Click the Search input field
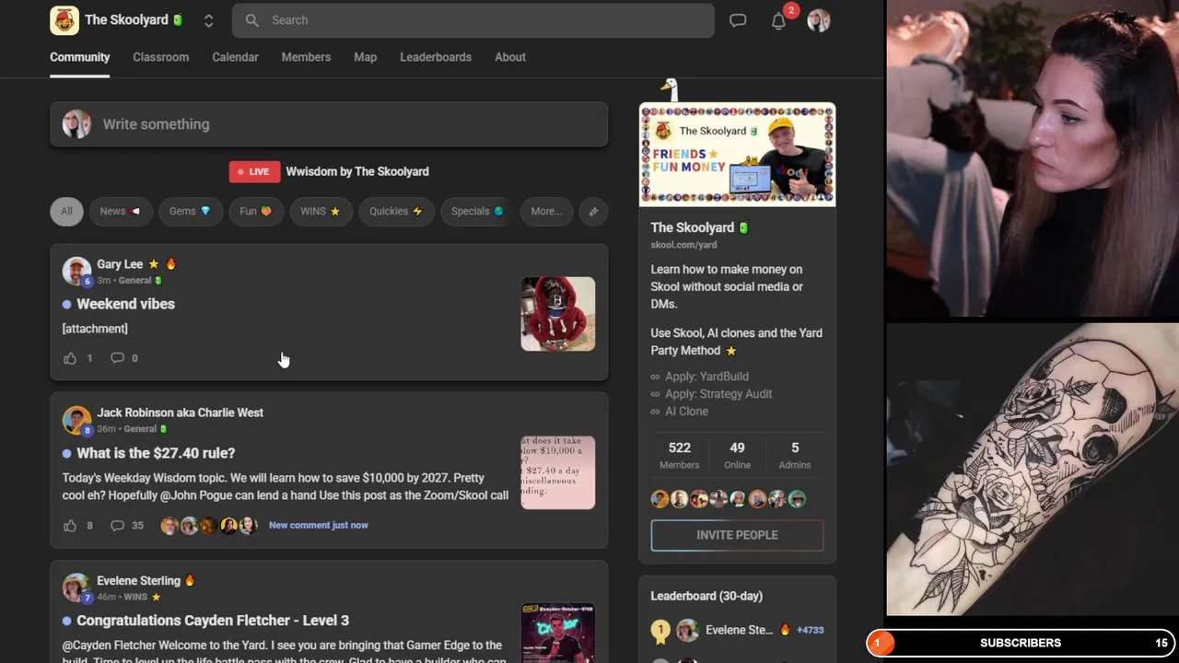The height and width of the screenshot is (663, 1179). [473, 20]
